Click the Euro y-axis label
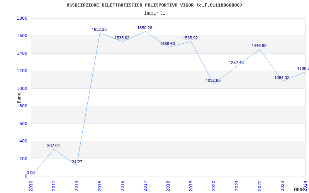Screen dimensions: 309x193 coord(19,97)
